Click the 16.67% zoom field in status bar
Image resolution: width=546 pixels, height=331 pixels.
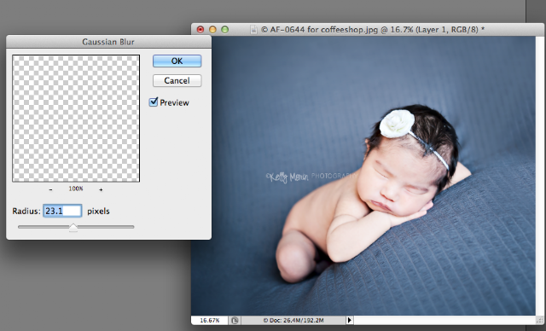(x=210, y=320)
